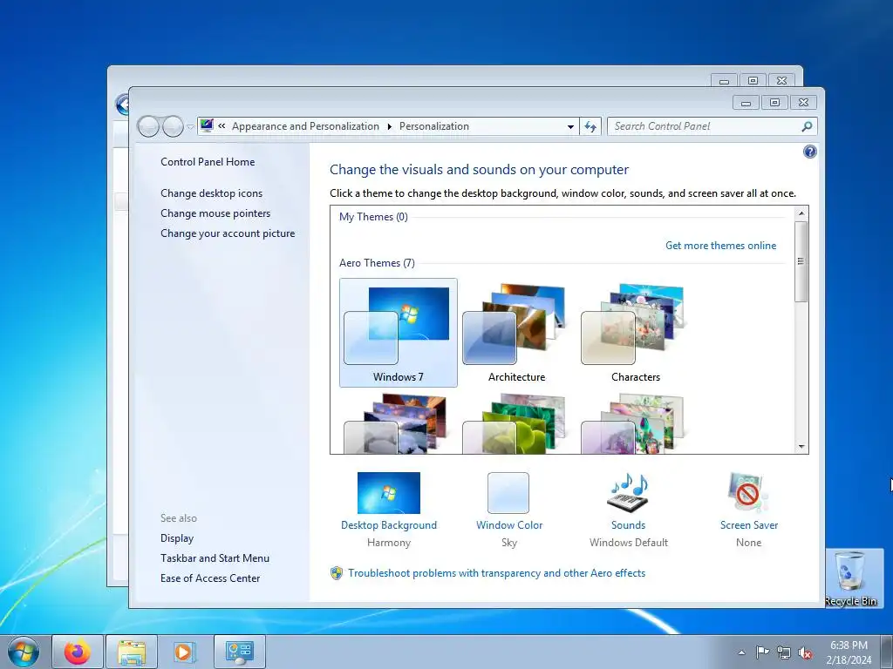Open Change mouse pointers
The width and height of the screenshot is (893, 669).
[x=215, y=213]
